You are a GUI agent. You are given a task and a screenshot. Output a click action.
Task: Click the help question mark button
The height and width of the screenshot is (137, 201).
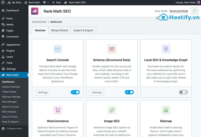[194, 11]
